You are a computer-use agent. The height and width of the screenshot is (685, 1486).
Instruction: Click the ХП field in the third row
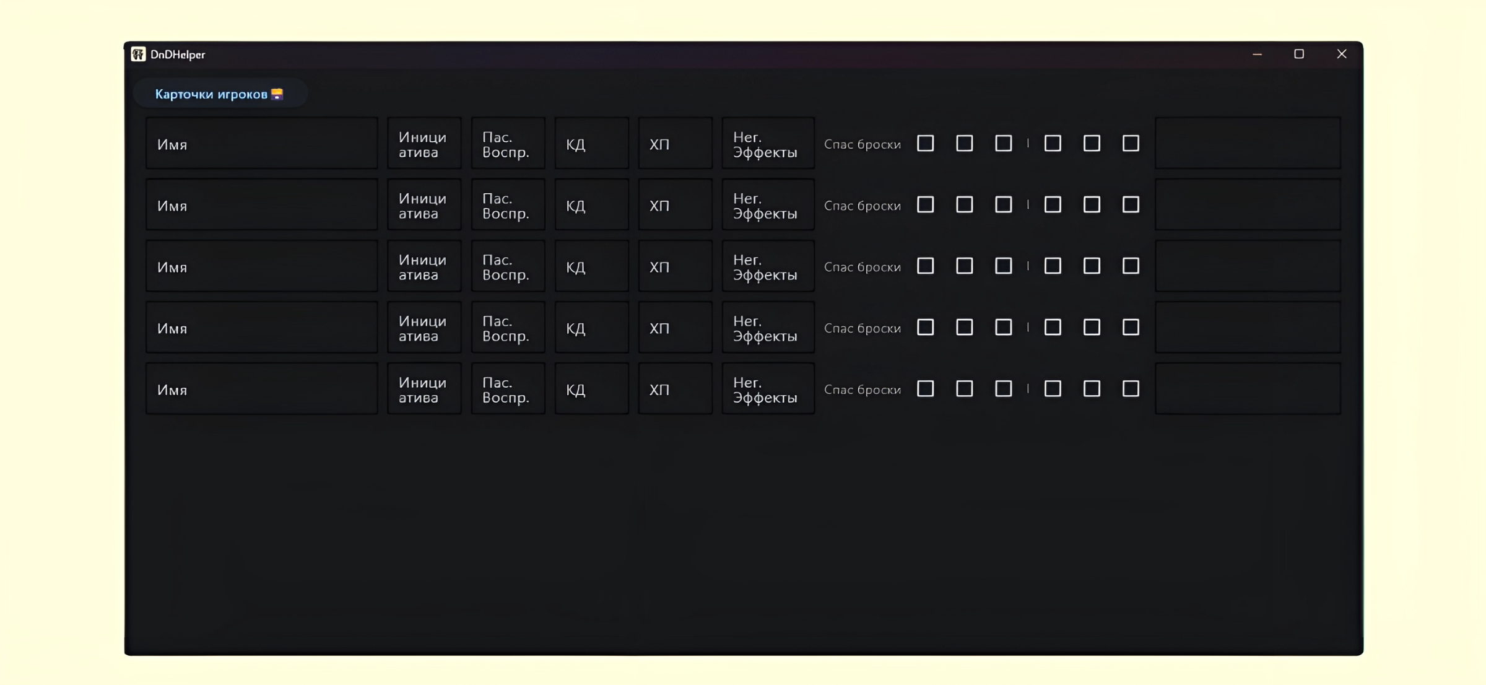pos(675,266)
